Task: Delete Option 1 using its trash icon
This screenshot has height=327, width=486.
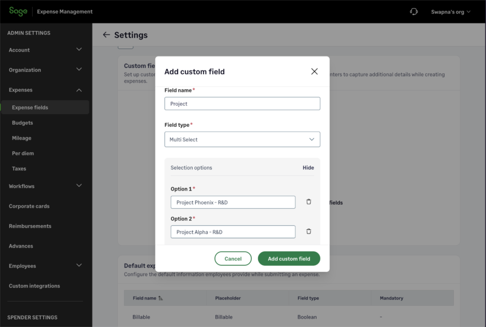Action: (x=308, y=201)
